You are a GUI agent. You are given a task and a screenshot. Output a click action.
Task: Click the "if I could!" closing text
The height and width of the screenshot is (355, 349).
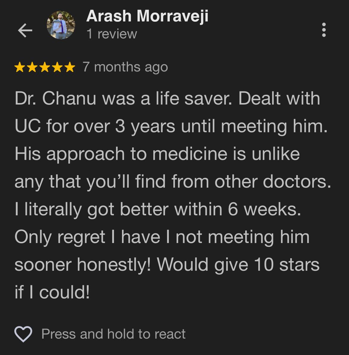coord(52,292)
